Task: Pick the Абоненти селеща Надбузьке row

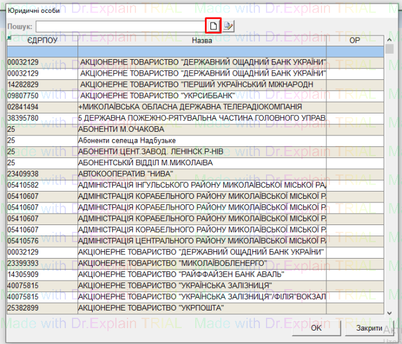Action: pos(201,140)
